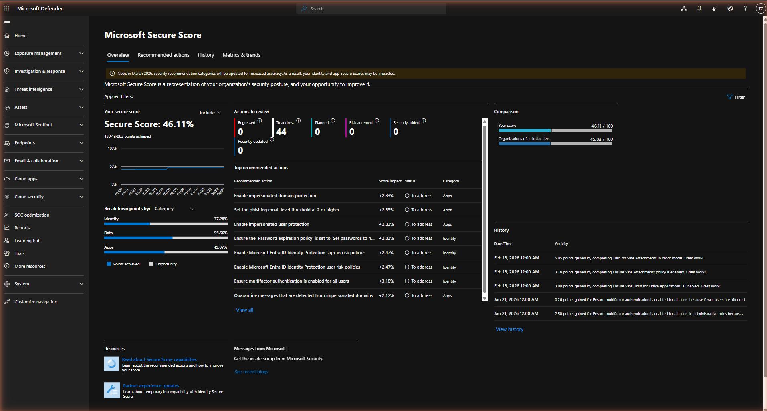
Task: Open Partner experience updates link
Action: [x=151, y=386]
